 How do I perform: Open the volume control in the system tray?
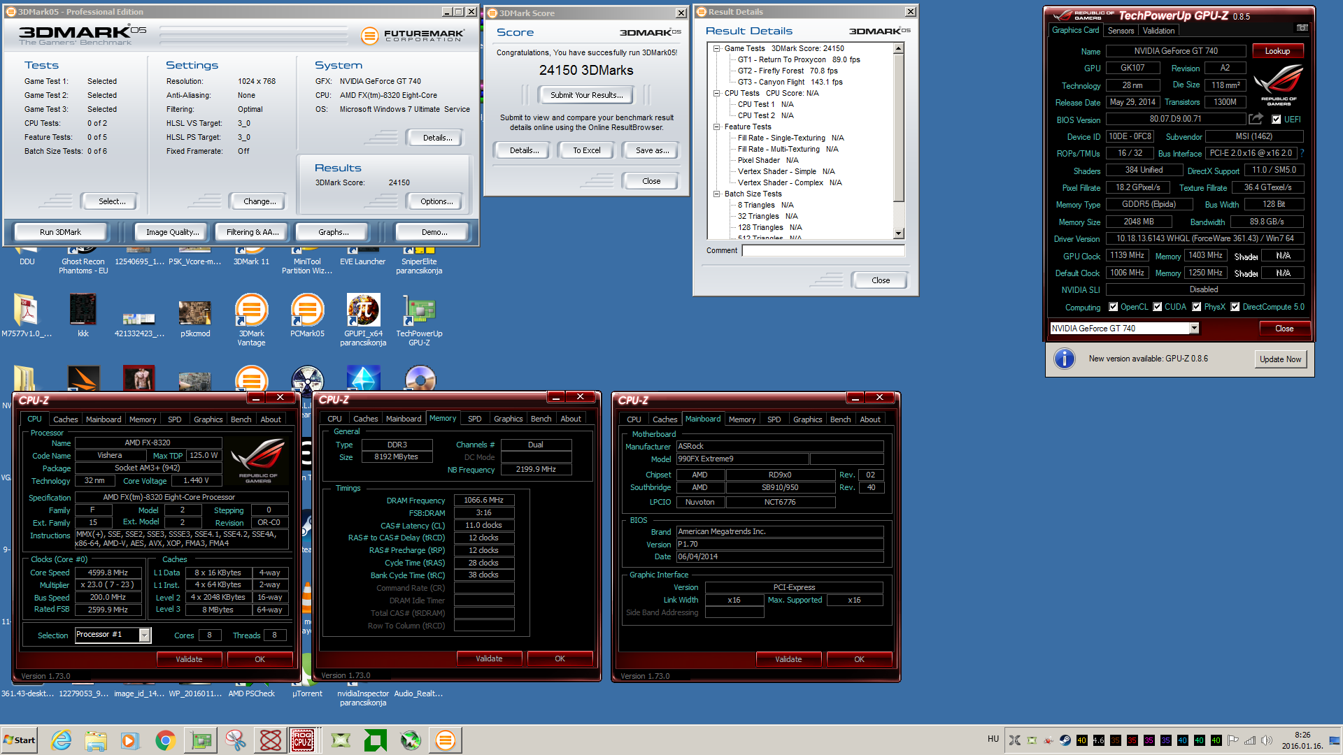click(x=1267, y=740)
